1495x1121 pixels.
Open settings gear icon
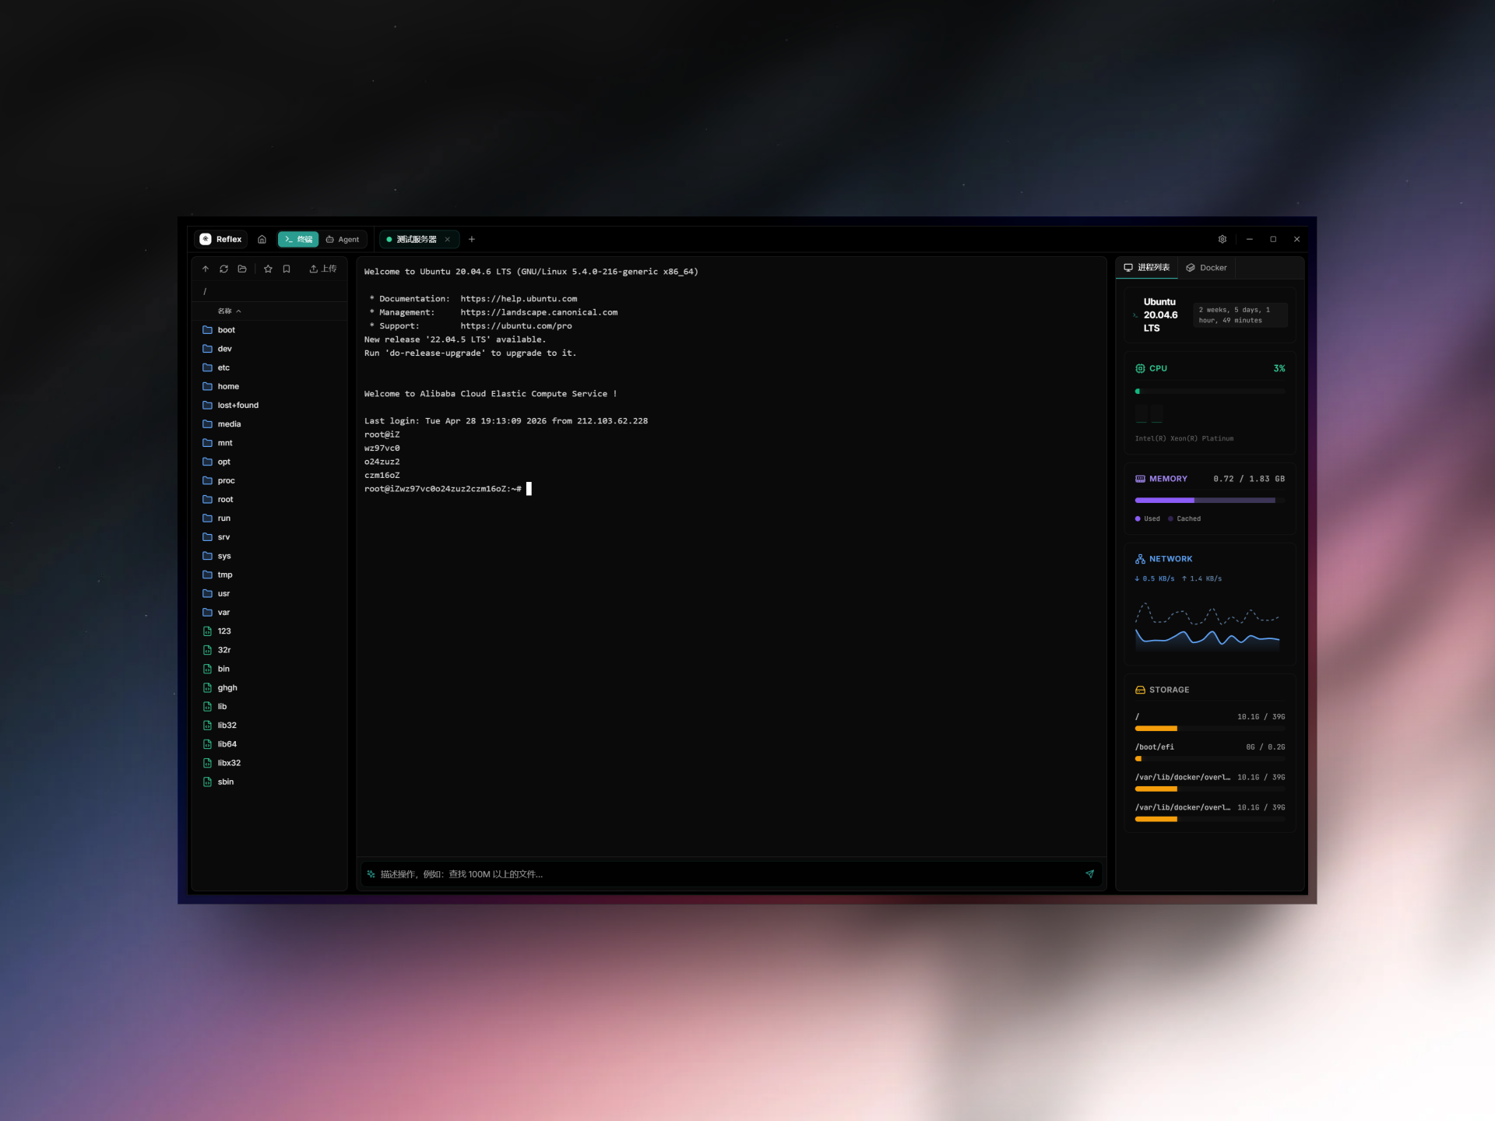point(1222,239)
